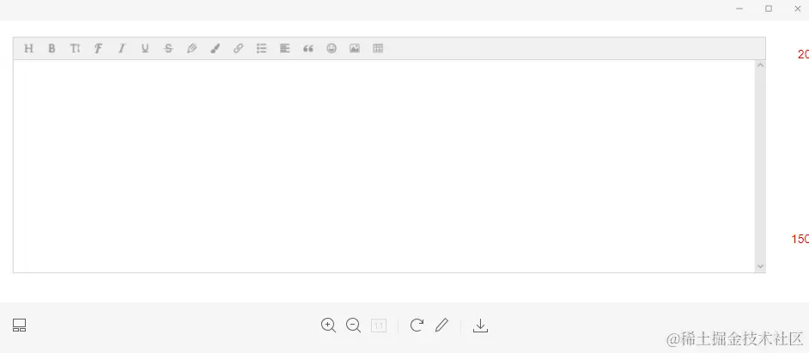Insert a table into the editor
The width and height of the screenshot is (809, 353).
pos(378,48)
